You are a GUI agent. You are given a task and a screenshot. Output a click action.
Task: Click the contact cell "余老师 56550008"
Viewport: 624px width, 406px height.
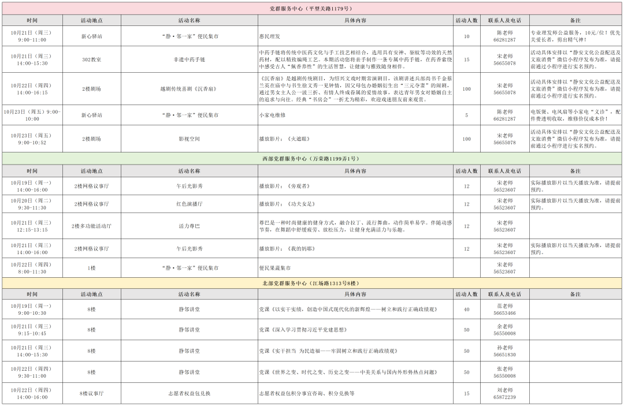(504, 330)
